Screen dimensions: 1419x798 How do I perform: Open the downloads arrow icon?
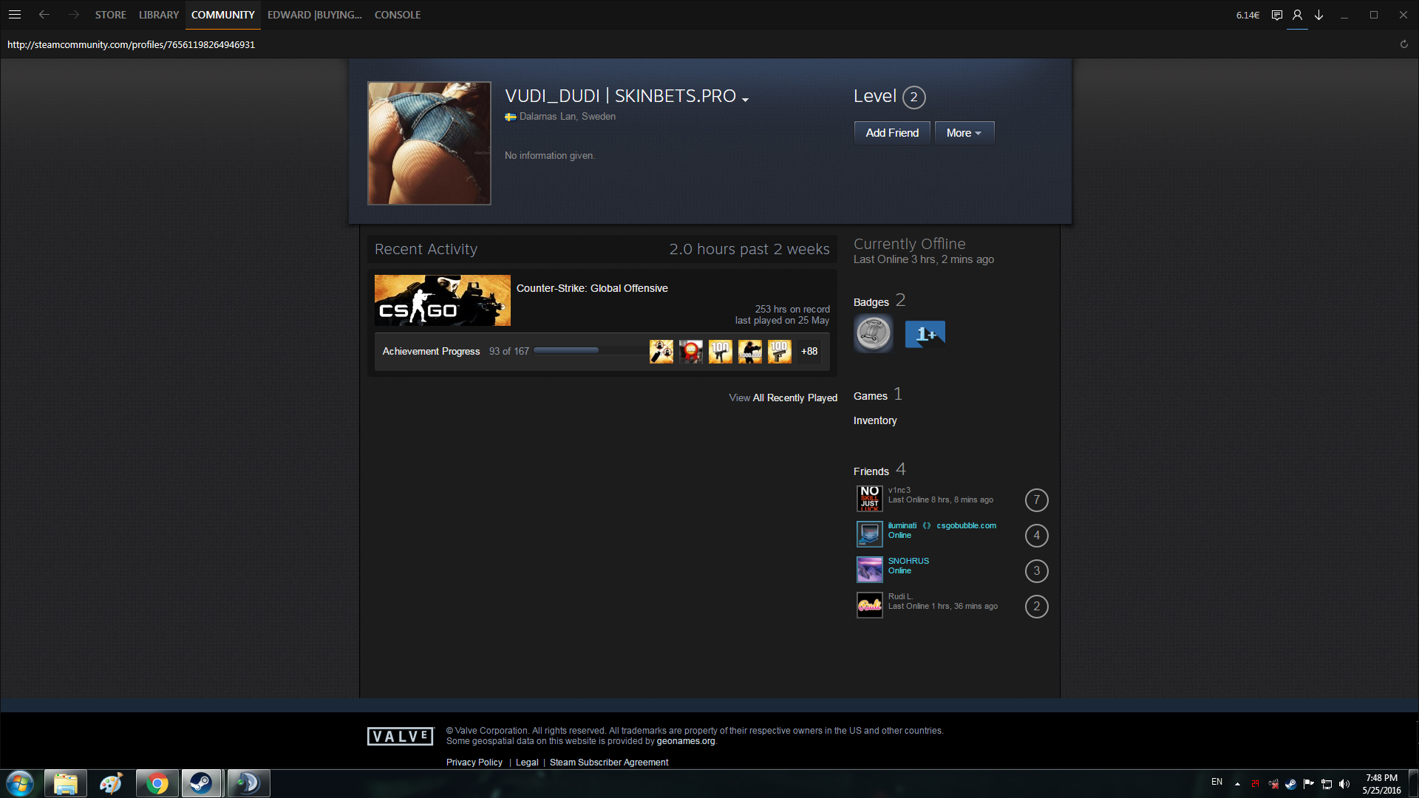tap(1318, 15)
